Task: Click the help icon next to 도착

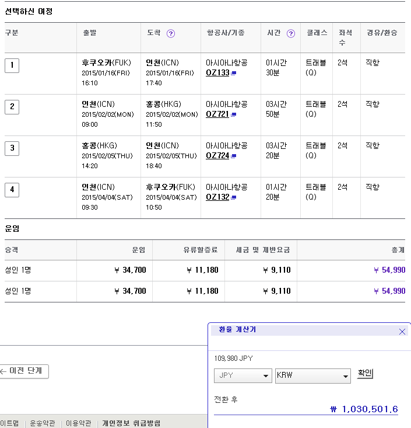Action: pyautogui.click(x=171, y=33)
